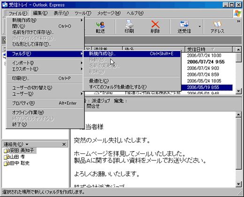
Task: Select message dated 2006/05/24 18:05
Action: [x=204, y=81]
